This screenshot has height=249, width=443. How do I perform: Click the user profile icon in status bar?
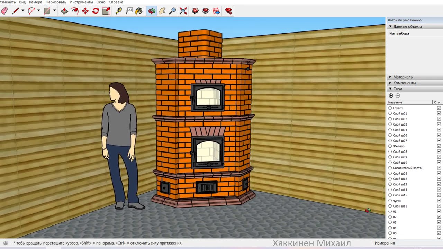tap(6, 243)
